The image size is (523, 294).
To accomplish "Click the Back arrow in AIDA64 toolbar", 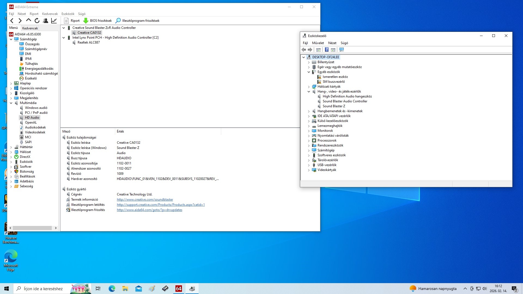I will [x=12, y=21].
